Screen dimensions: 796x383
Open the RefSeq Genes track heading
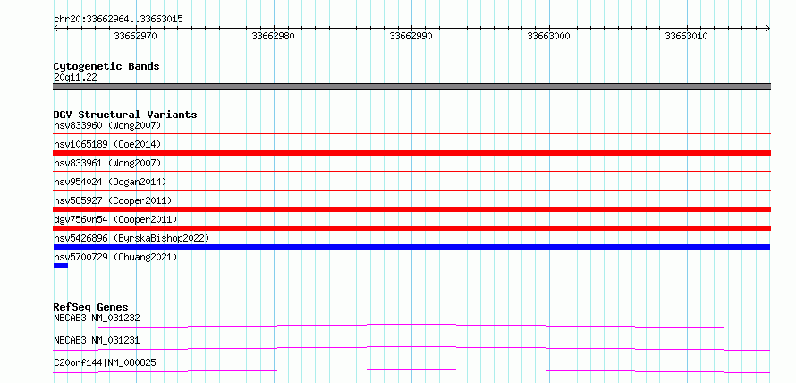tap(91, 307)
